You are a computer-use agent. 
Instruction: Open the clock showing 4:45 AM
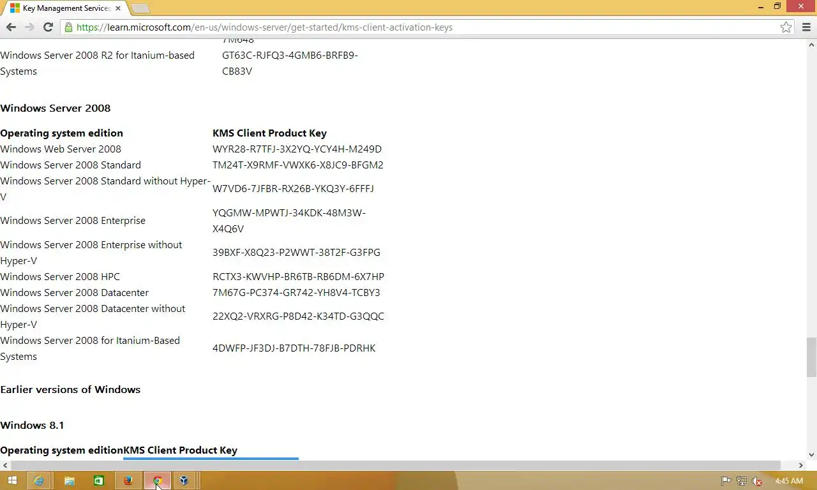pyautogui.click(x=789, y=481)
